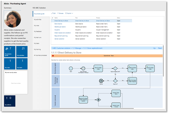This screenshot has height=114, width=169.
Task: Click the Create purchase order task box
Action: (x=132, y=68)
